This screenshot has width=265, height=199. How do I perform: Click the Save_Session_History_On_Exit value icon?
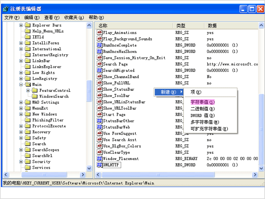click(x=99, y=58)
